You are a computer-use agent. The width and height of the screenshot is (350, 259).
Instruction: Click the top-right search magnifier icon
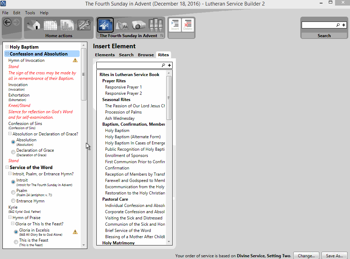tap(338, 25)
